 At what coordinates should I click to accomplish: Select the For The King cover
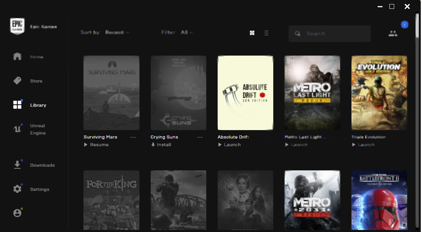(x=111, y=200)
